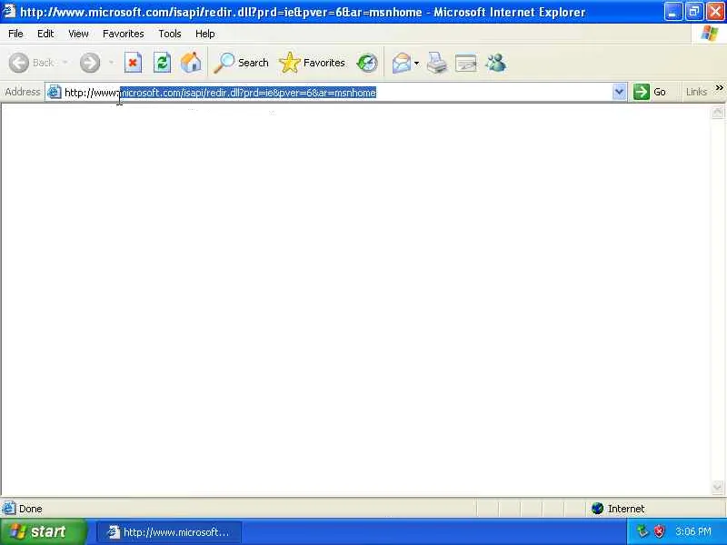This screenshot has width=727, height=545.
Task: Click the green Go button
Action: (x=650, y=92)
